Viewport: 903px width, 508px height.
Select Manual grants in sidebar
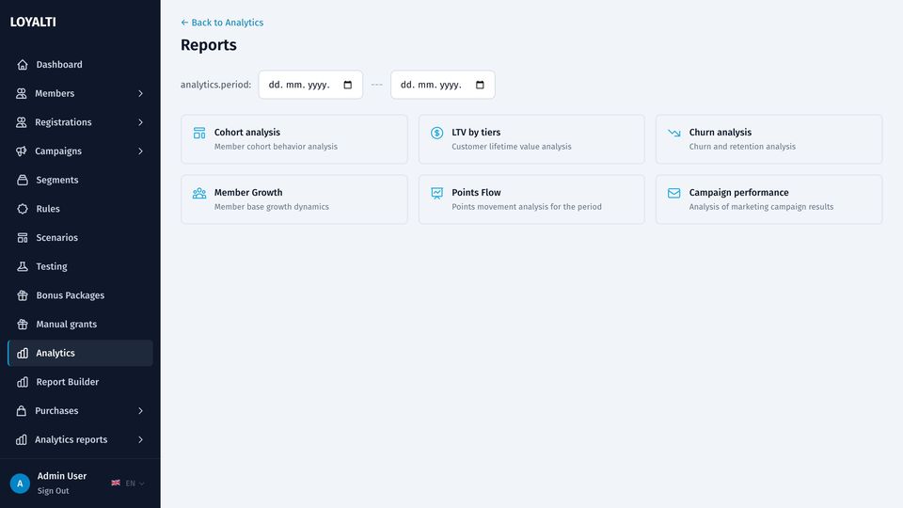pyautogui.click(x=81, y=325)
